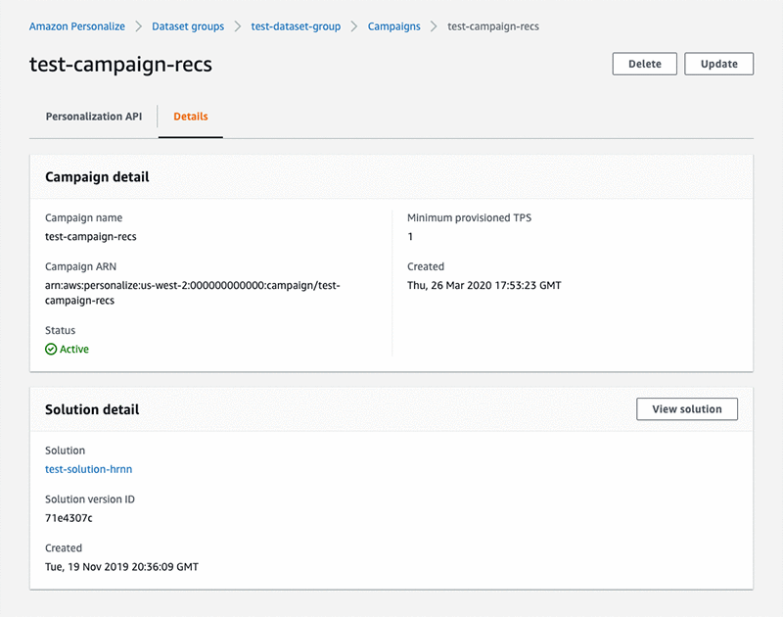Click the campaign Created date Thu, 26 Mar 2020
This screenshot has height=617, width=783.
point(484,285)
